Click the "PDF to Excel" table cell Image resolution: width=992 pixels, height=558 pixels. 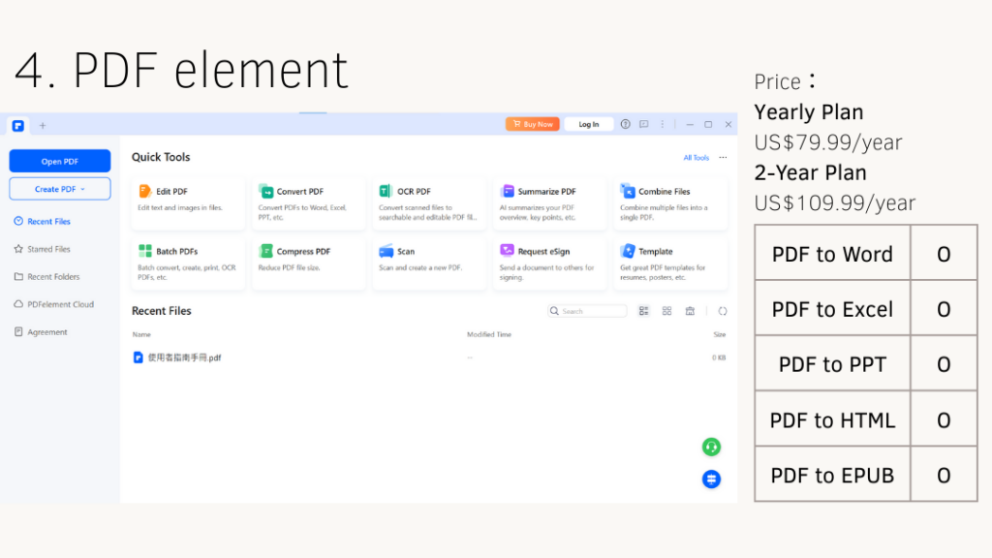click(832, 309)
